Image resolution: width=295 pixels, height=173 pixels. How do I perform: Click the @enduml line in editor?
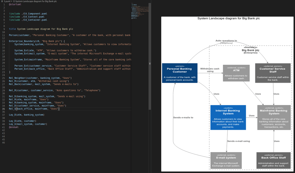(x=14, y=127)
